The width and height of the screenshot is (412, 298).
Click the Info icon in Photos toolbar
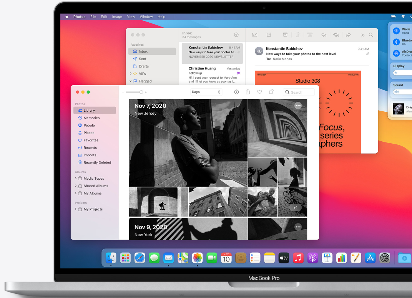click(236, 92)
